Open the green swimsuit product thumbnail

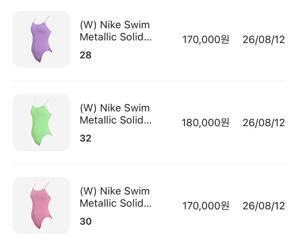tap(41, 122)
